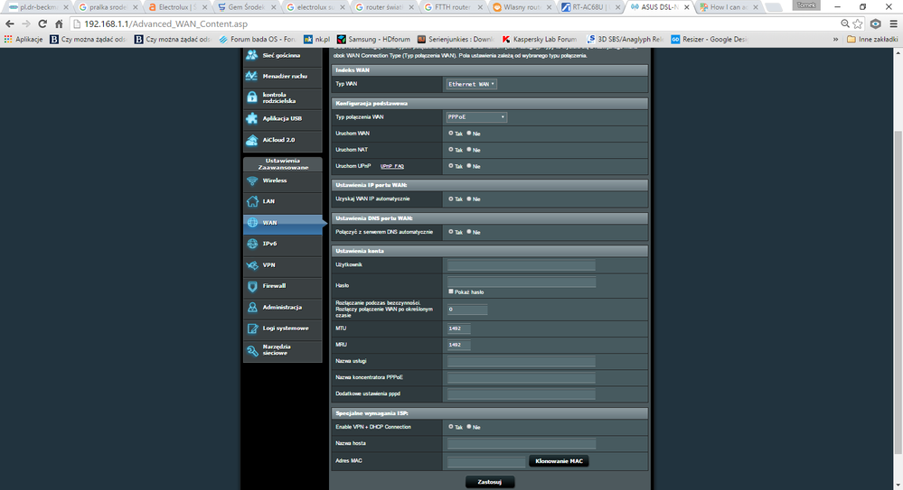
Task: Click the Zastosuj apply button
Action: tap(489, 482)
